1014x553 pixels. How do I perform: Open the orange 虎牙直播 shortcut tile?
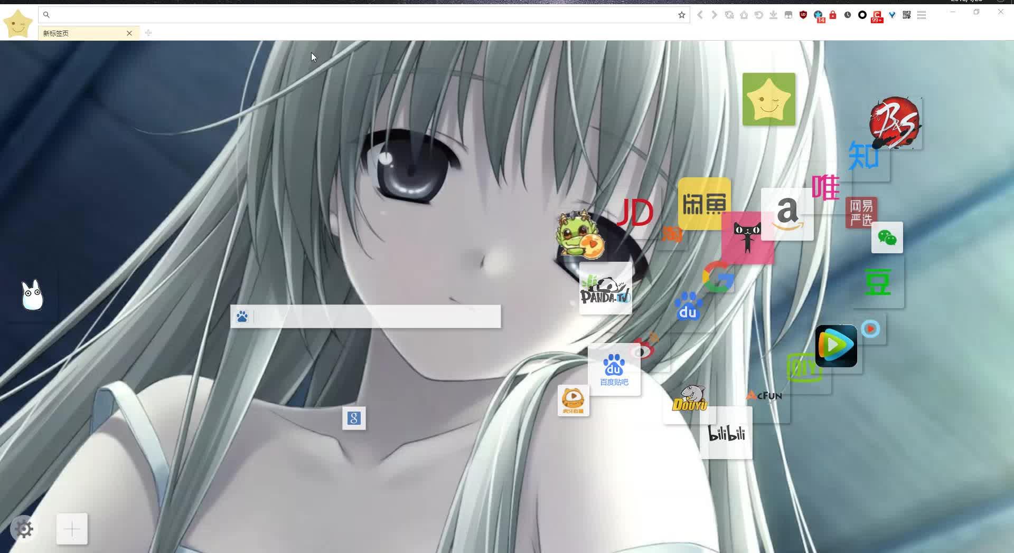[x=574, y=401]
